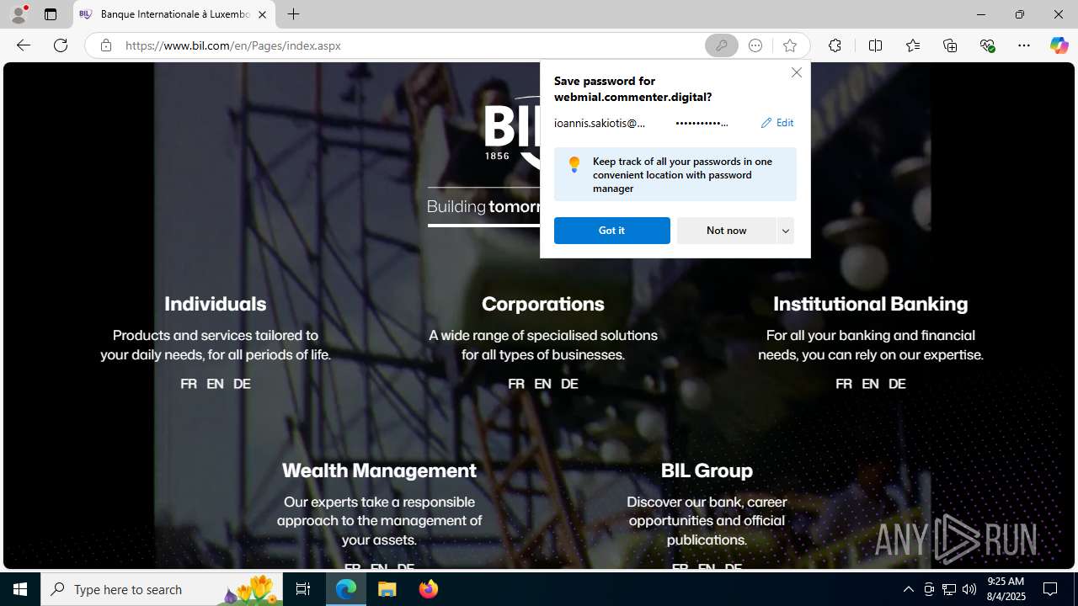Open Individuals section heading

pos(215,304)
